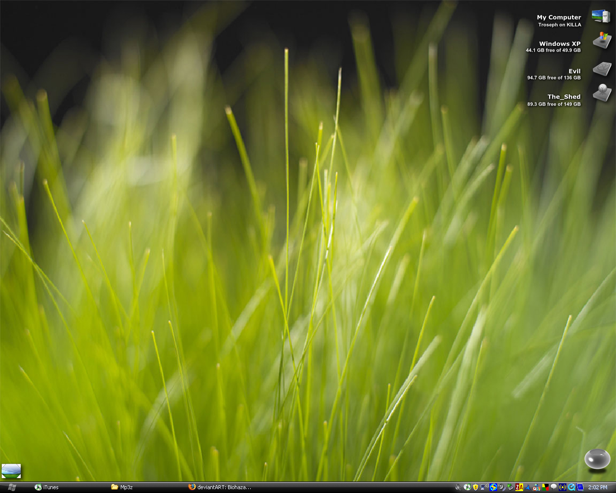Open the My Computer desktop icon
Viewport: 616px width, 493px height.
coord(601,16)
